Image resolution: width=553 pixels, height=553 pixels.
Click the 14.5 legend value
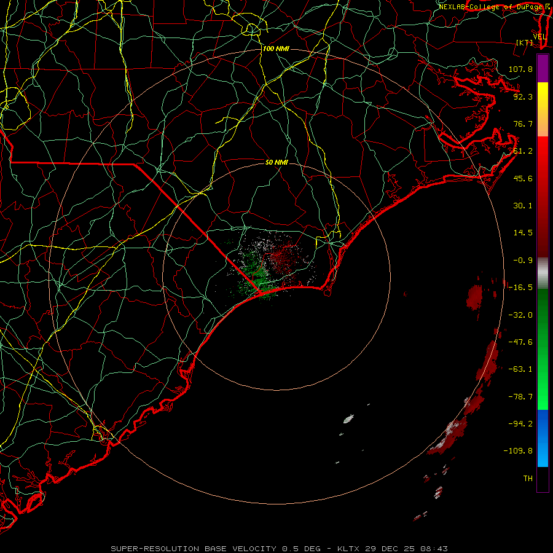point(523,233)
